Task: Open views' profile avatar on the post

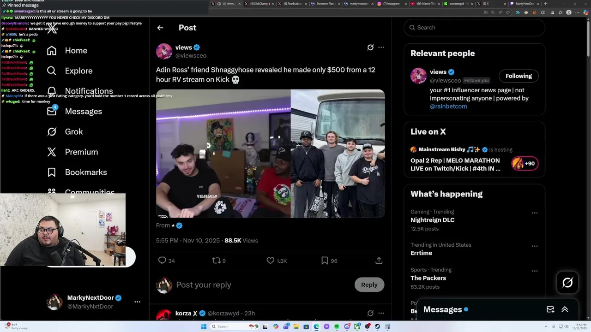Action: [x=164, y=51]
